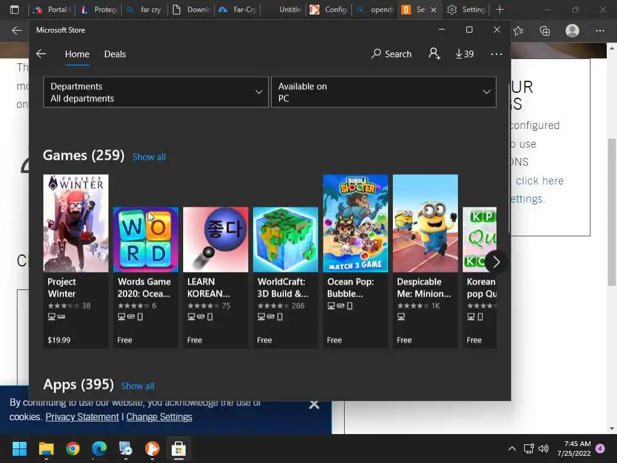Click the Apps (395) heading

(x=78, y=384)
